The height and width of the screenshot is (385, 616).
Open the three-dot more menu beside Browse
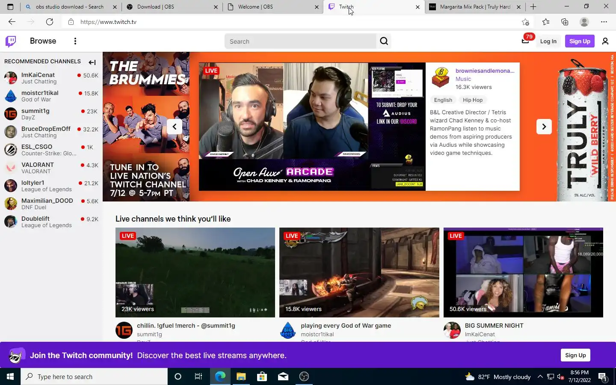(x=75, y=41)
